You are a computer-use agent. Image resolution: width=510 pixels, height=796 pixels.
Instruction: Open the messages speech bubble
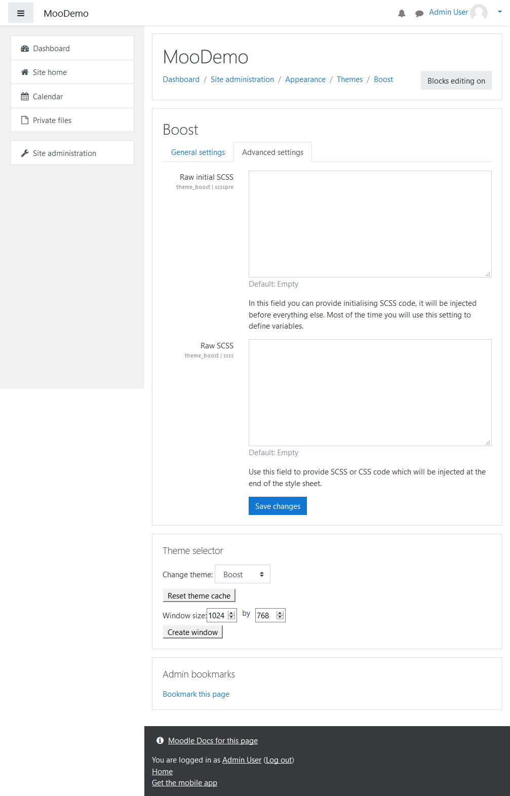(x=419, y=14)
